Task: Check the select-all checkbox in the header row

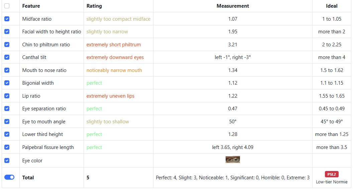Action: click(7, 6)
